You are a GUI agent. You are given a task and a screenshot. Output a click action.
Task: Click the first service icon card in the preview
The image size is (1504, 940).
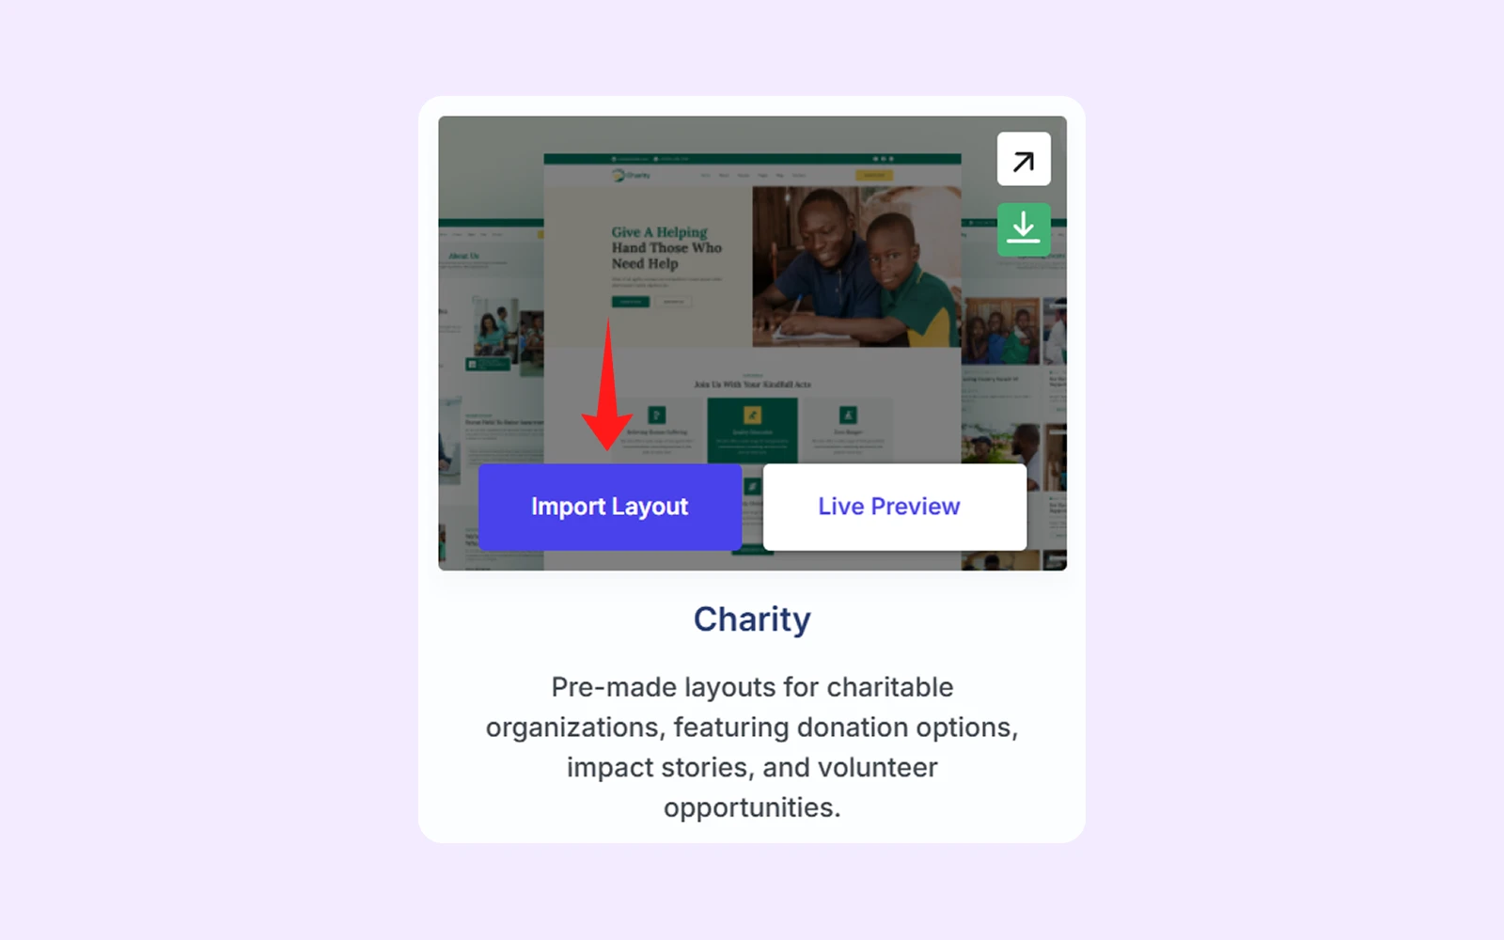pyautogui.click(x=657, y=430)
